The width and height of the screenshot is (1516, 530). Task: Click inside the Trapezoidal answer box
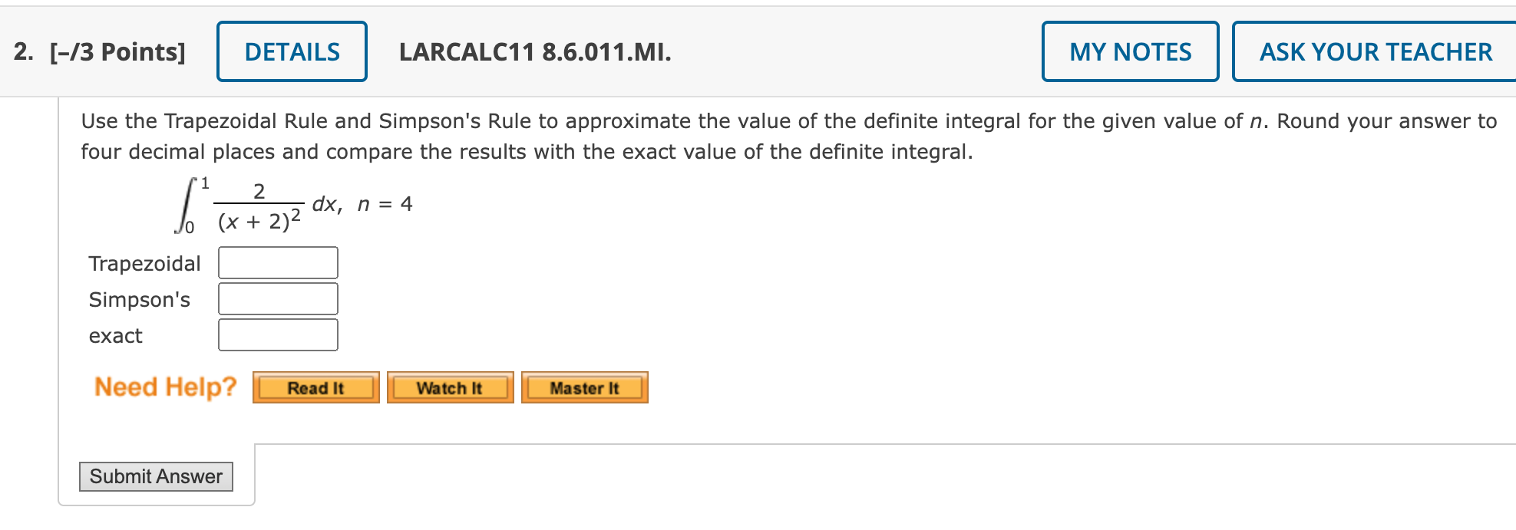tap(278, 262)
